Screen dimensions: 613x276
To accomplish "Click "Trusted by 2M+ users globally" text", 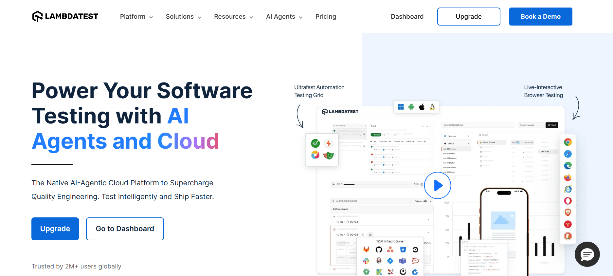I will (x=76, y=266).
